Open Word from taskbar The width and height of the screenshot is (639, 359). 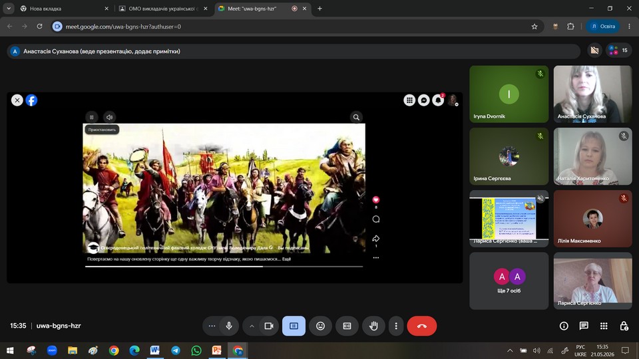155,350
